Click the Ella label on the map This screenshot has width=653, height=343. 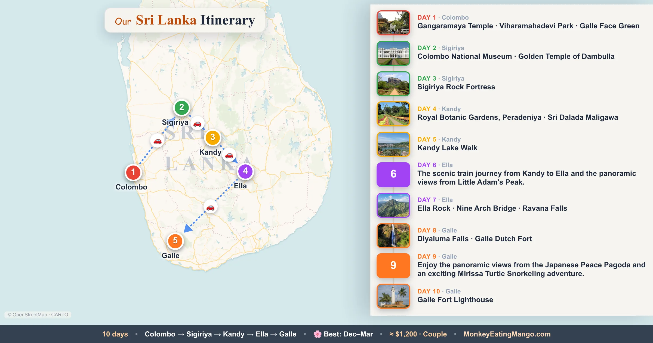pos(240,186)
